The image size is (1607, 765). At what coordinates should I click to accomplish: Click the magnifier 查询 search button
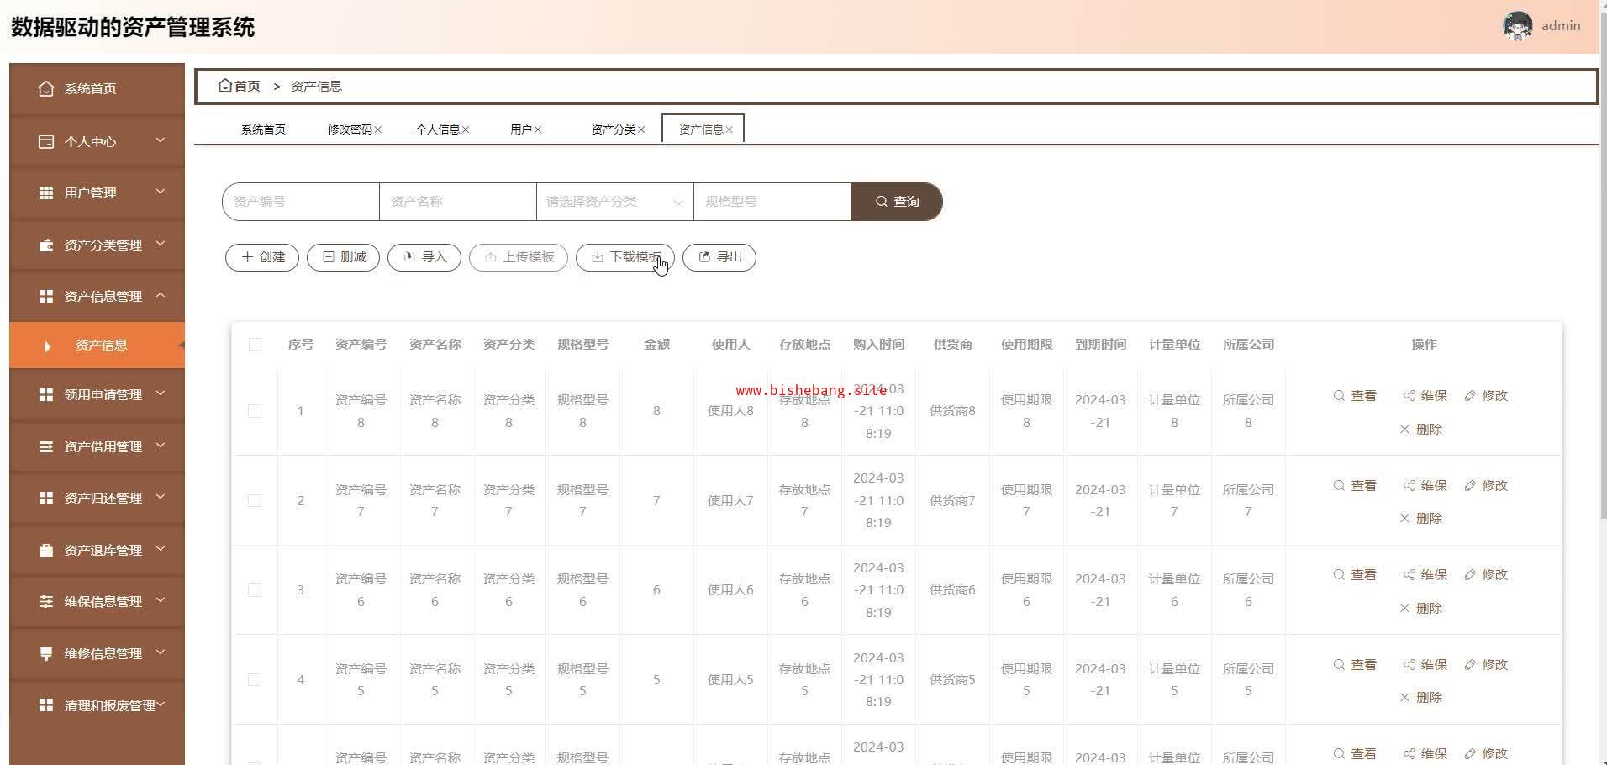(x=896, y=202)
